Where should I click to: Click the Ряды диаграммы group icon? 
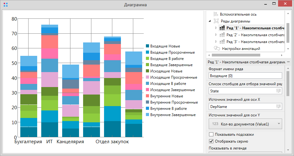click(x=216, y=21)
